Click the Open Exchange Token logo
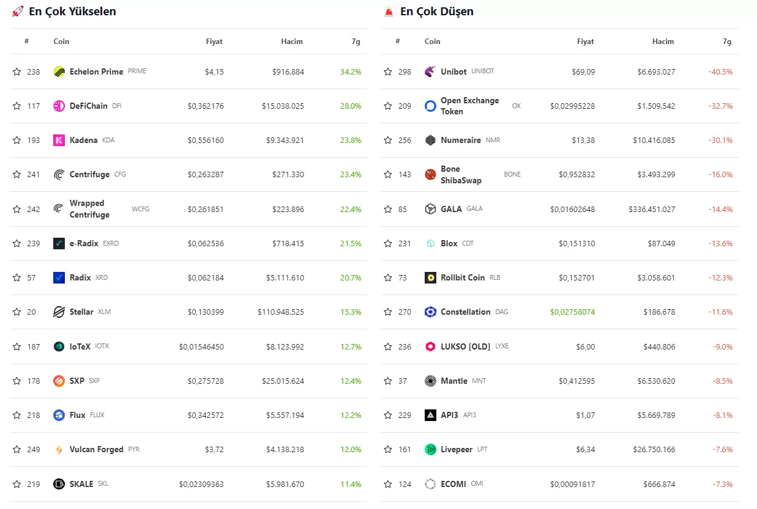The width and height of the screenshot is (757, 509). click(430, 106)
